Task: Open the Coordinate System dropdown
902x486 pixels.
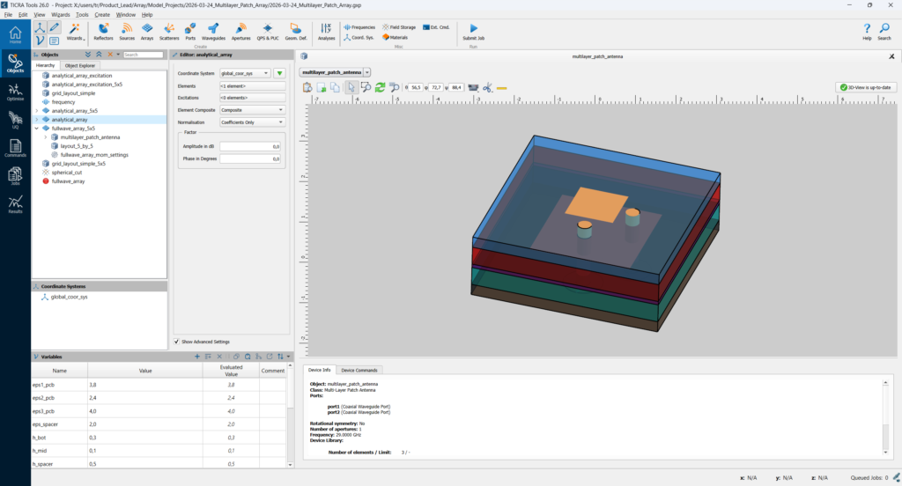Action: tap(245, 73)
